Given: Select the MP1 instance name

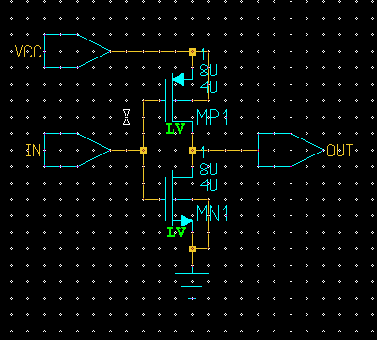Looking at the screenshot, I should (x=212, y=118).
